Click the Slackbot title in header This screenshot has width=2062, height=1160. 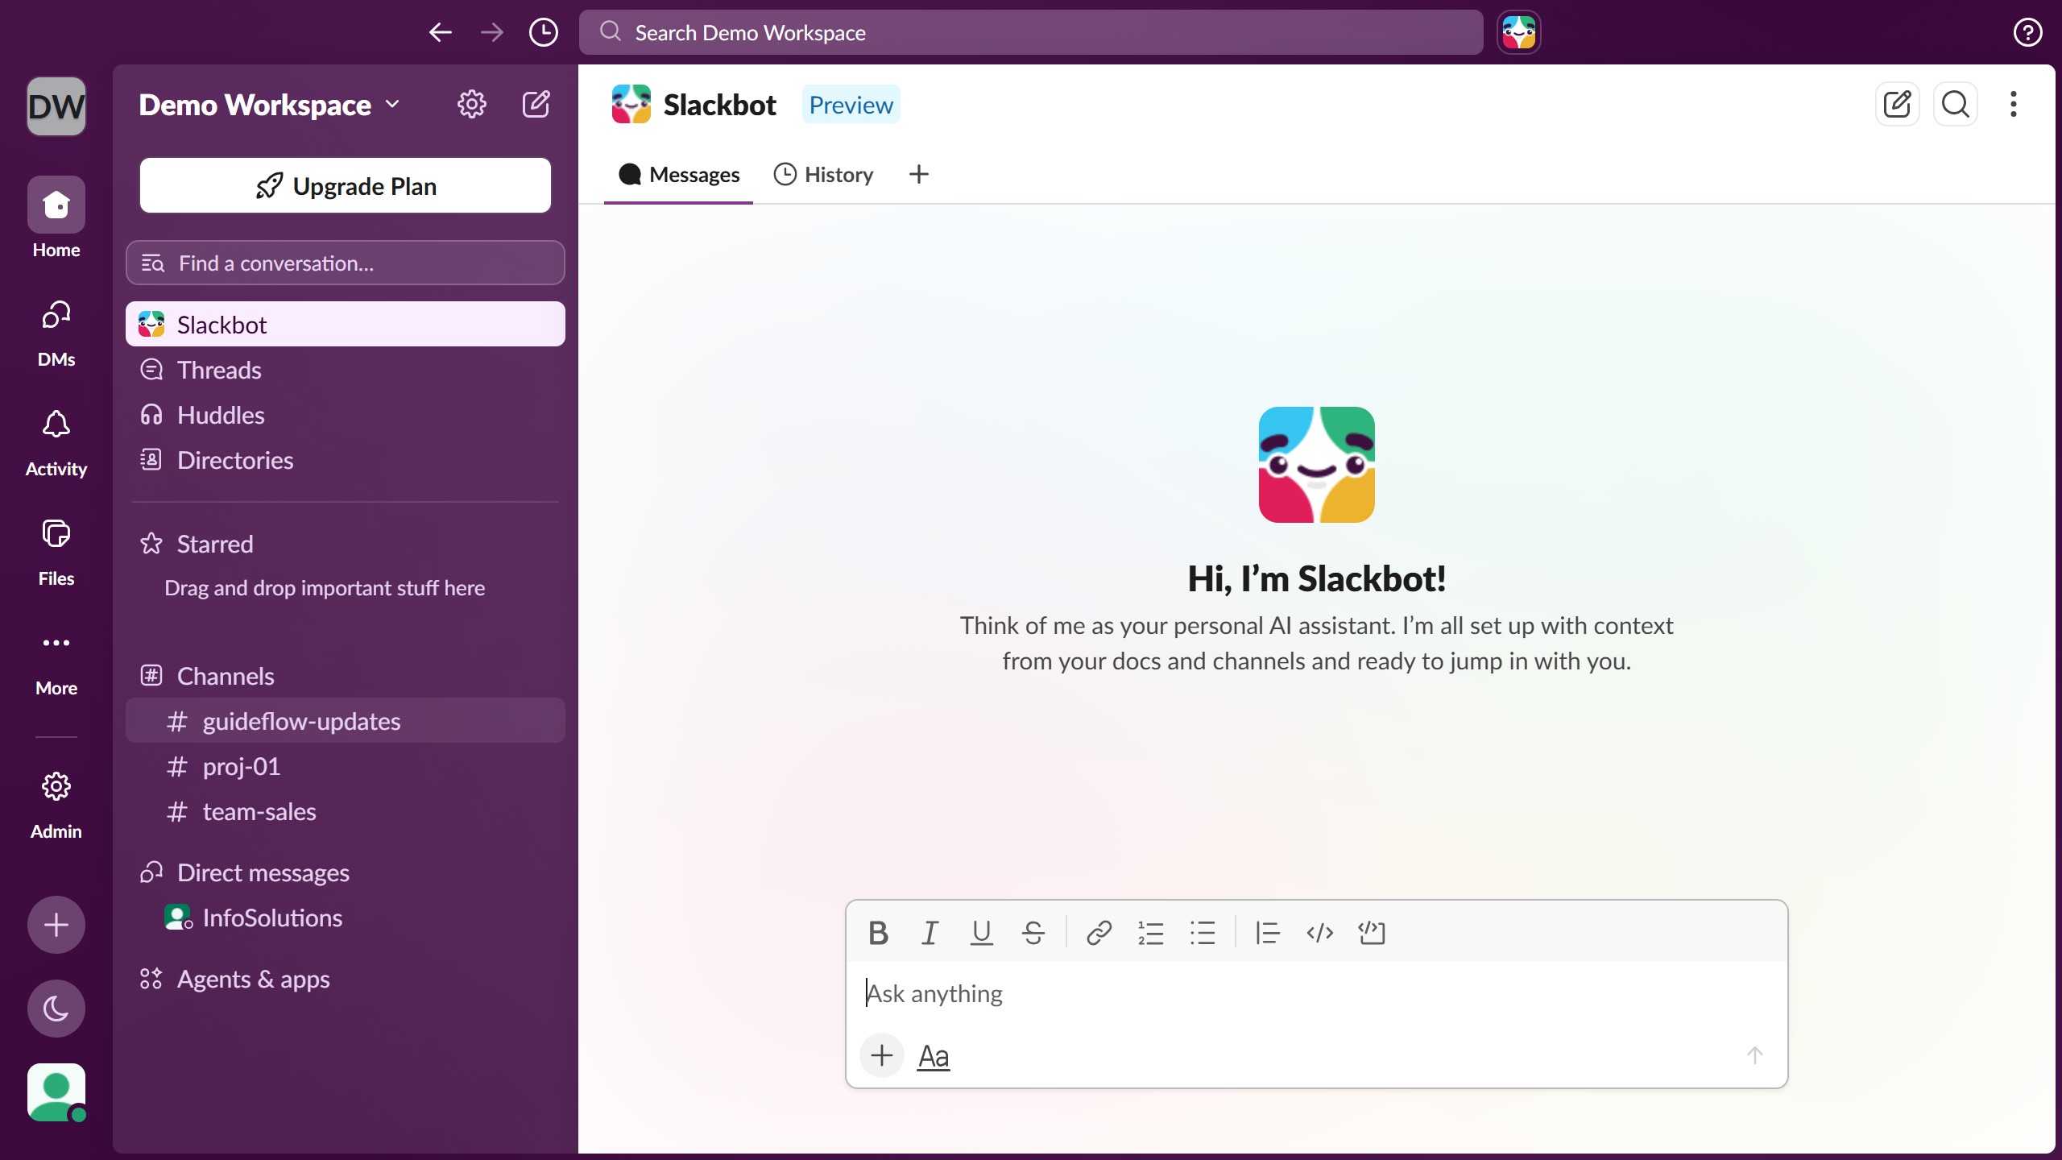click(719, 105)
